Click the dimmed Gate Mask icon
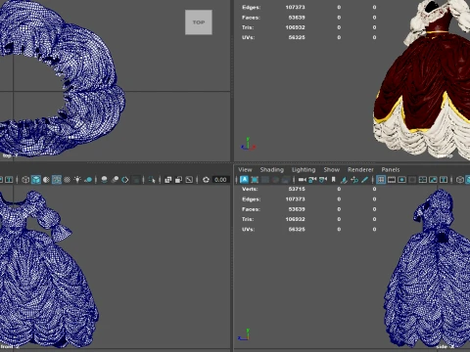Viewport: 470px width, 352px height. [x=412, y=180]
